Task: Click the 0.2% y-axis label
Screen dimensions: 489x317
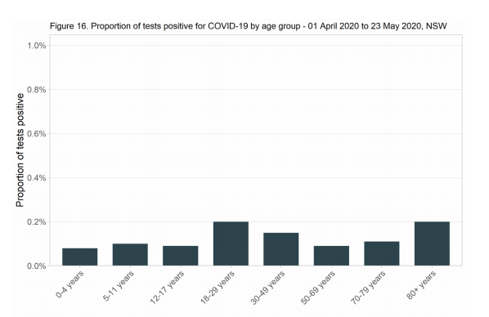Action: tap(37, 222)
